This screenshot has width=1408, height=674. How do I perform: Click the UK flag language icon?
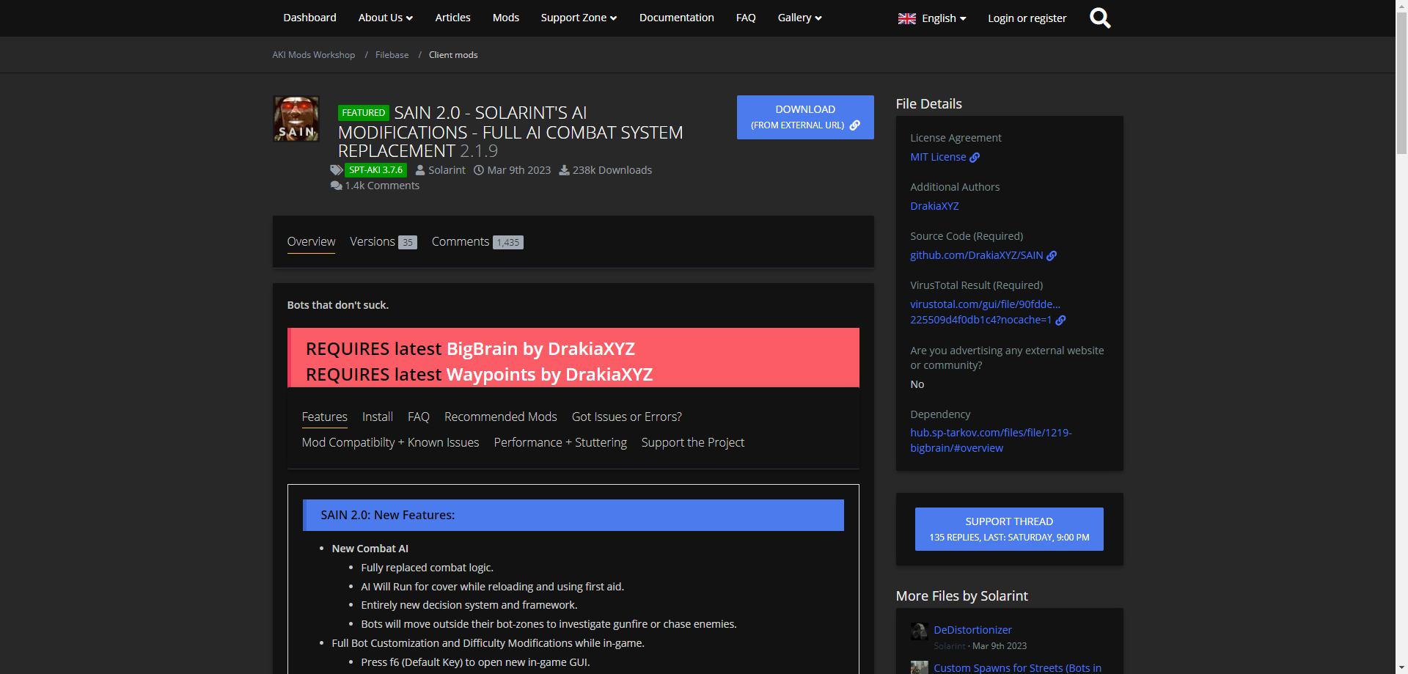(906, 18)
